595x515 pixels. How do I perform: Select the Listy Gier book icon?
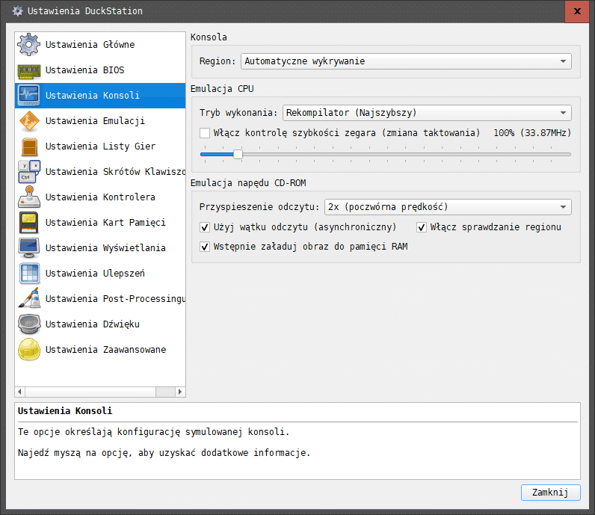(29, 147)
